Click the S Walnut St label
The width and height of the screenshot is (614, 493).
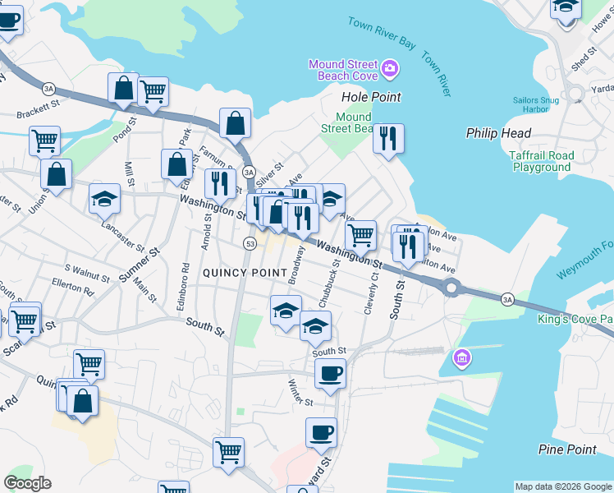point(87,274)
